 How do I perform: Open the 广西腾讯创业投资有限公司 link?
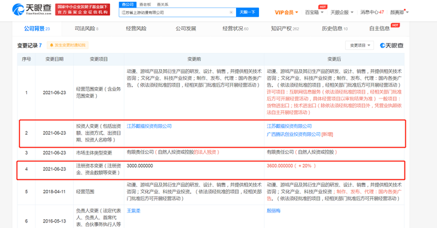[294, 135]
